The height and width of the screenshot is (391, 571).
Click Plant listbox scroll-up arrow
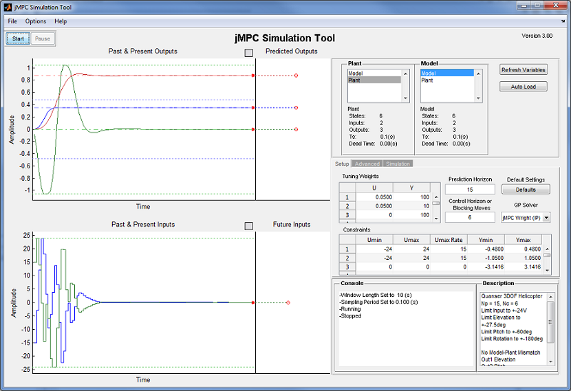coord(405,74)
